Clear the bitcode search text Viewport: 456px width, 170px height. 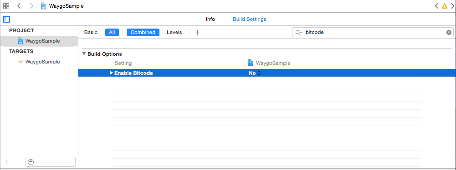[x=449, y=33]
